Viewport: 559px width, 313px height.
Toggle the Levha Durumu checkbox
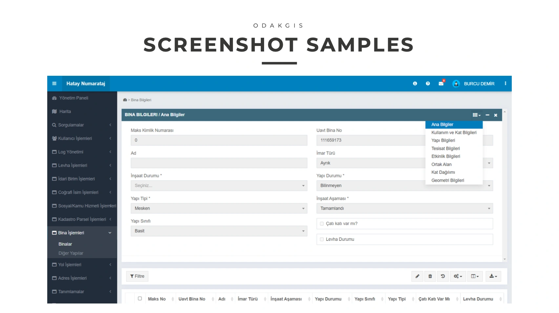point(322,240)
